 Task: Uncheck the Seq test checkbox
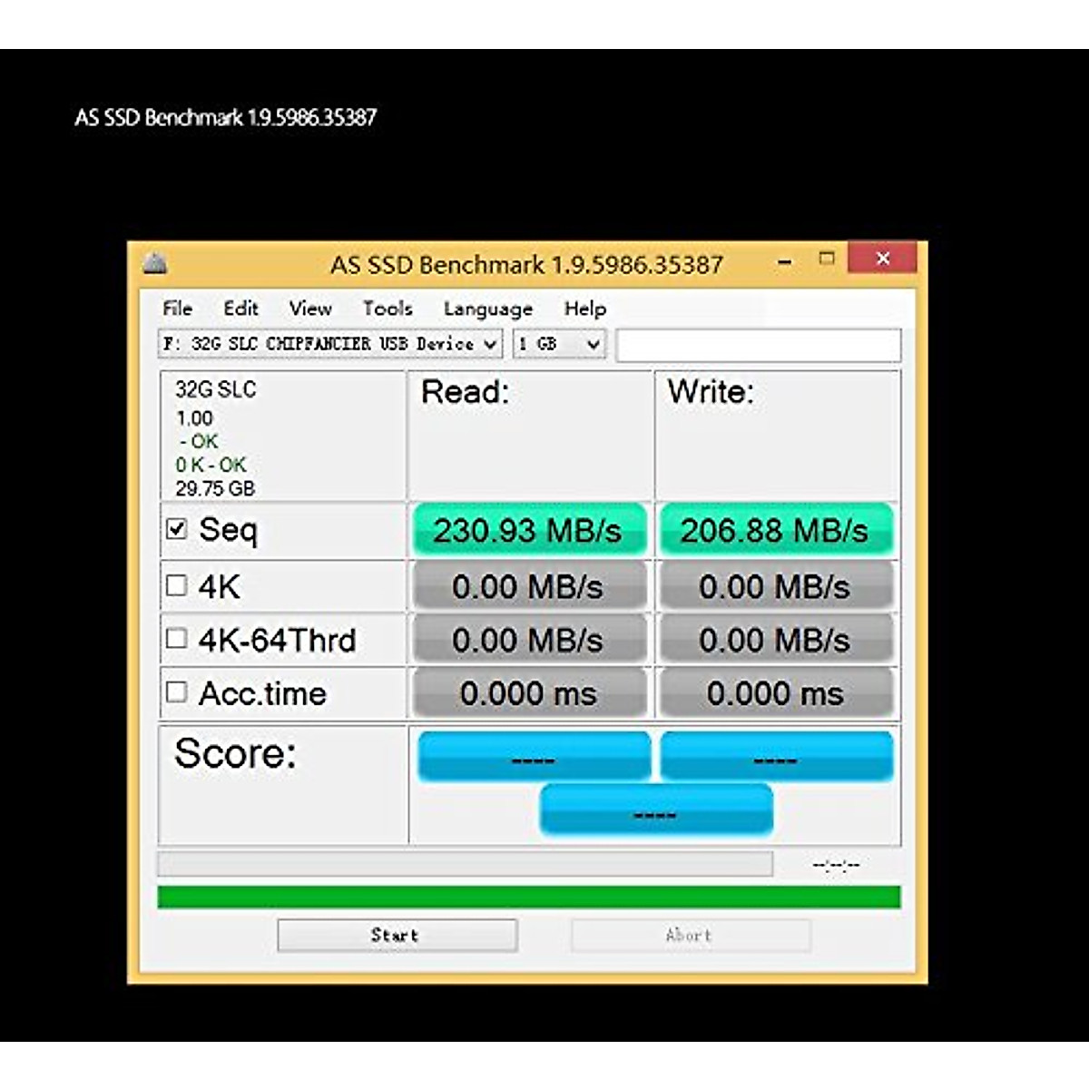point(177,529)
